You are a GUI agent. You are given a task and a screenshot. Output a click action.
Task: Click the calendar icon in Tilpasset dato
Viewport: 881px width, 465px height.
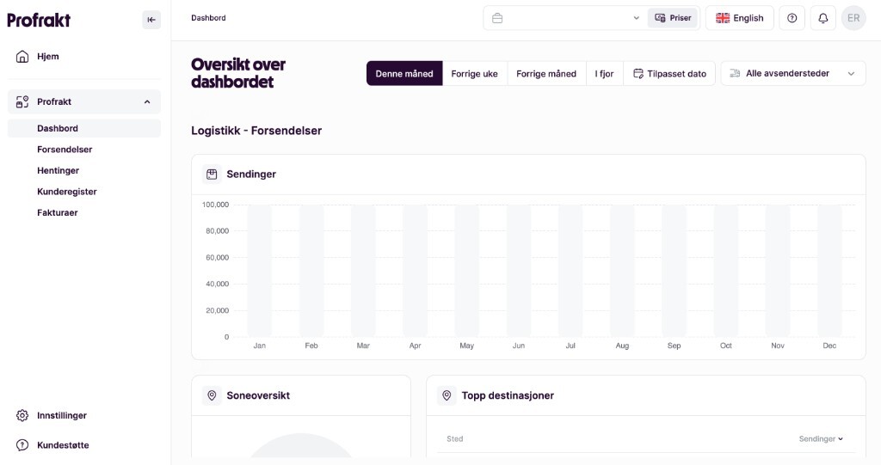click(x=638, y=74)
